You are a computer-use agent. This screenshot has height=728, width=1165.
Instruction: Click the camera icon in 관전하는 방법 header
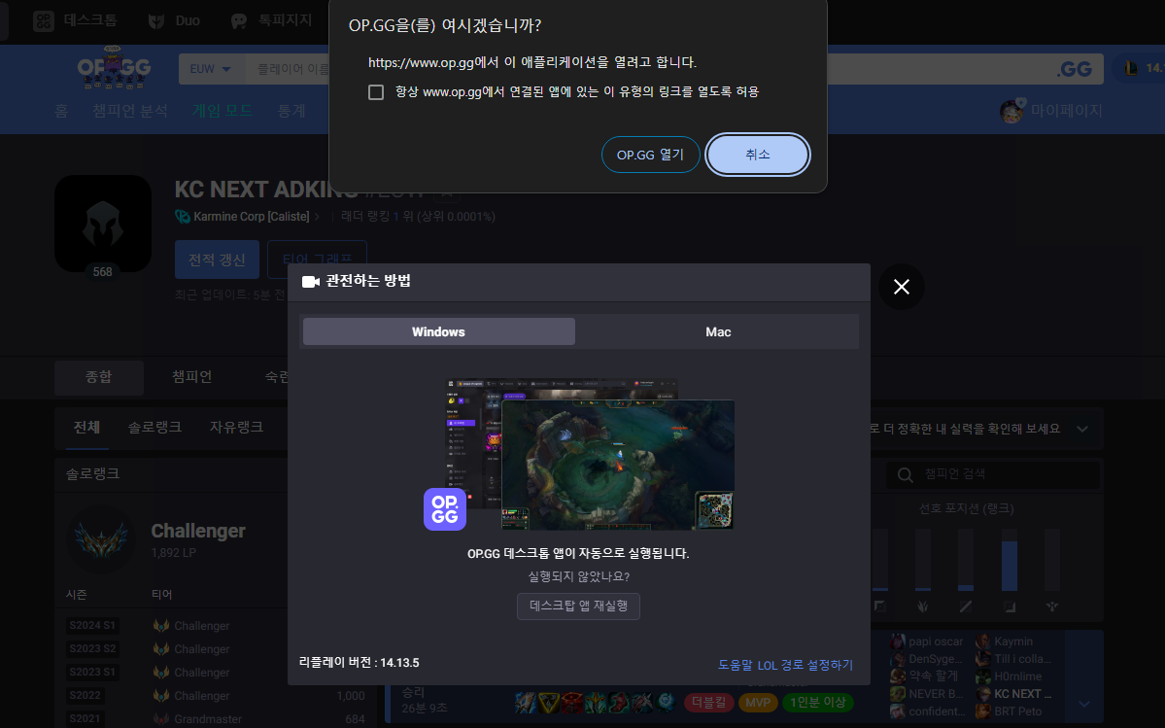(311, 282)
